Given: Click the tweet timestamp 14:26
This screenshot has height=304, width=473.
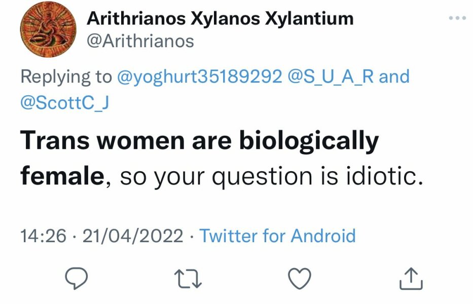Looking at the screenshot, I should point(44,235).
